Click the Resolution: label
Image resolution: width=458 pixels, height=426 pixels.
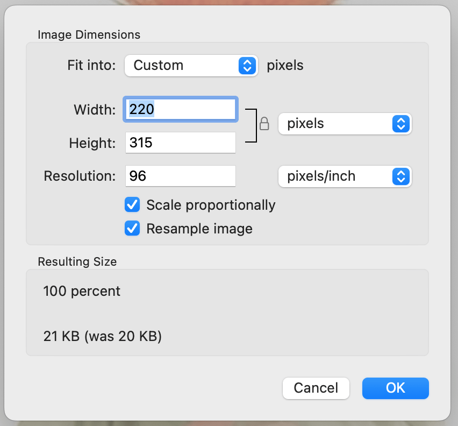pyautogui.click(x=80, y=176)
